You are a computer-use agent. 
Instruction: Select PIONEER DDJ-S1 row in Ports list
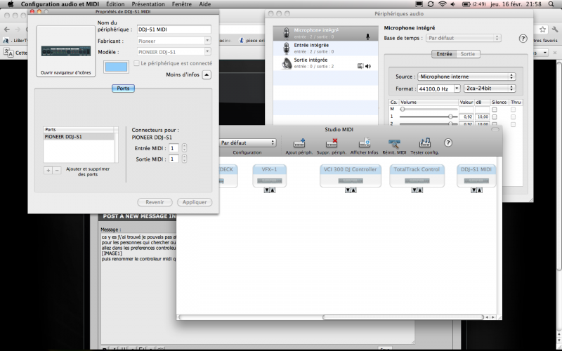[x=79, y=137]
